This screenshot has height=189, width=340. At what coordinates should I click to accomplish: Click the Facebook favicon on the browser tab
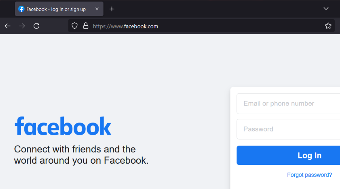pos(22,9)
